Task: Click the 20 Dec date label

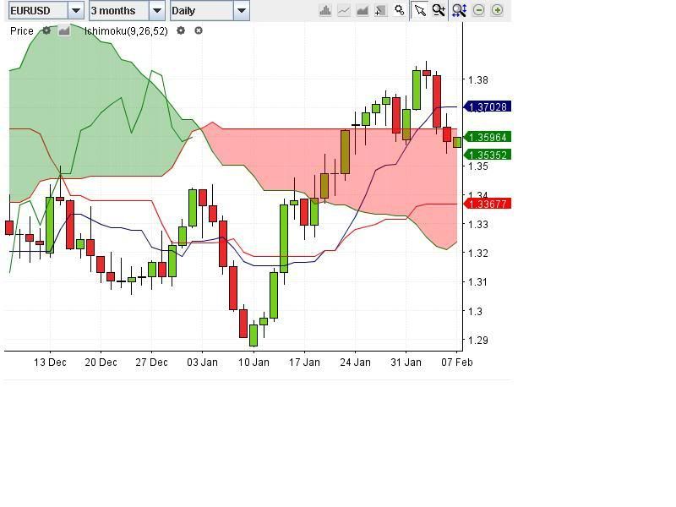Action: [101, 363]
